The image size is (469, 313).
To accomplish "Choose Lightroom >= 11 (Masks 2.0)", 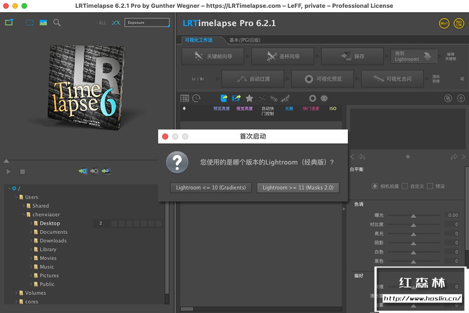I will [x=298, y=187].
